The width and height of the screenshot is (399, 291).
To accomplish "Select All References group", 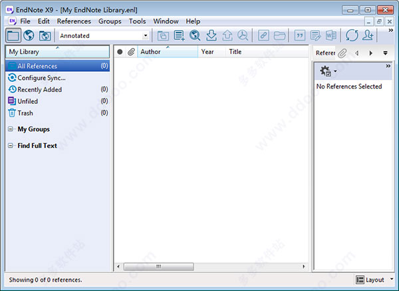I will (x=57, y=66).
